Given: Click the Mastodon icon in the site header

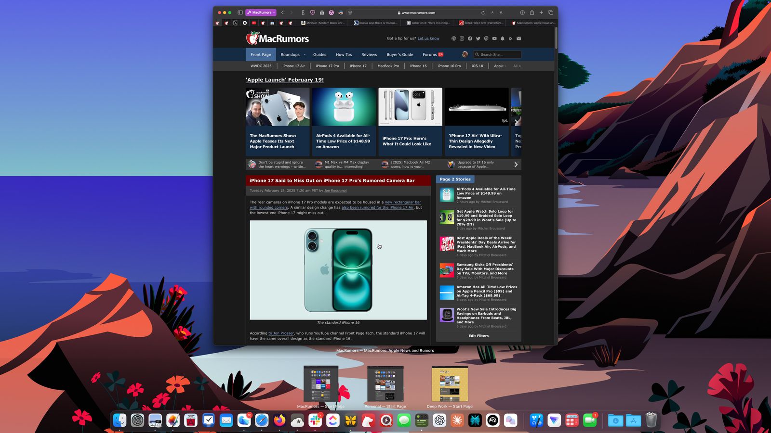Looking at the screenshot, I should (x=486, y=38).
